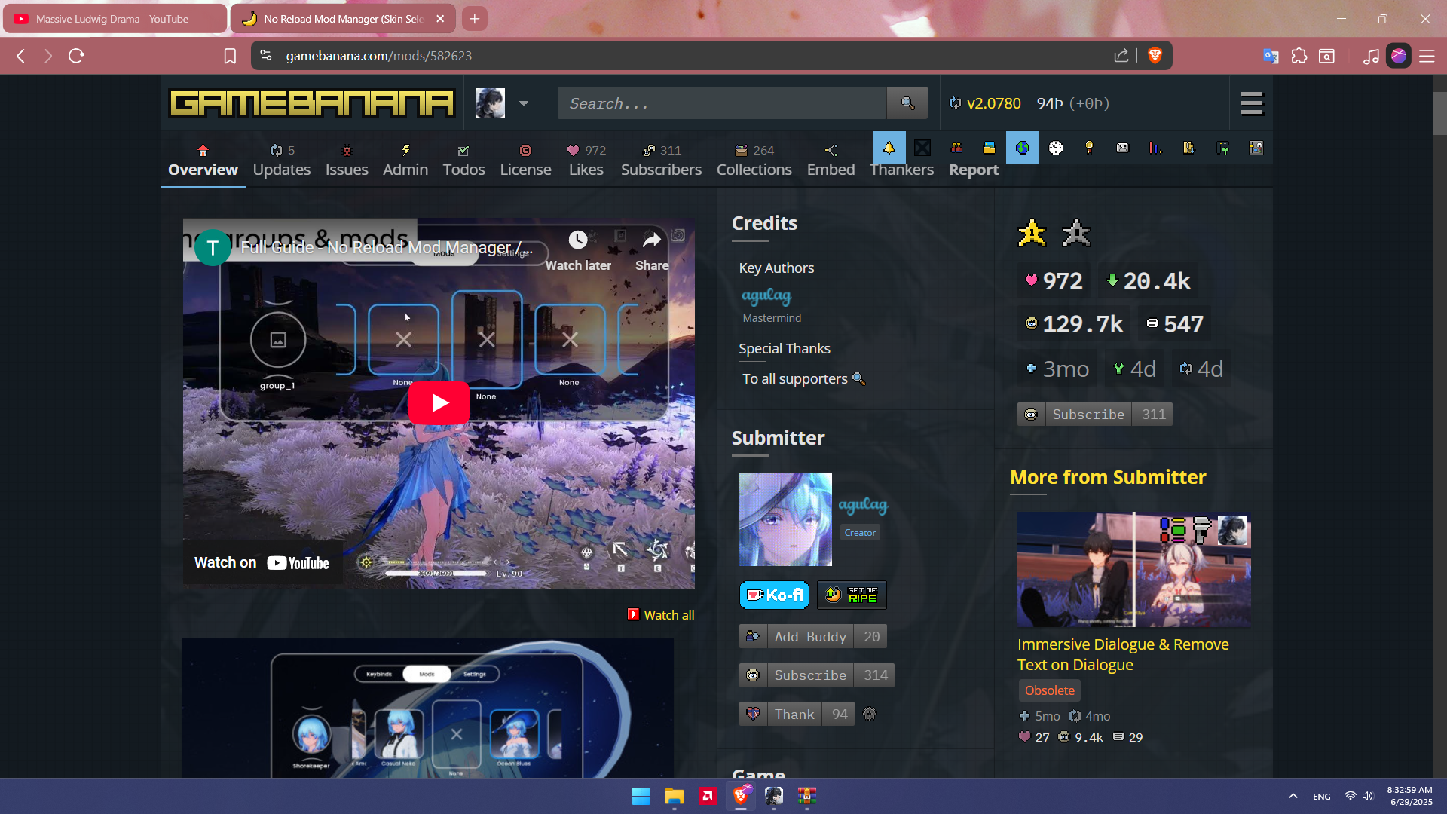Click the GameBanana search field
Image resolution: width=1447 pixels, height=814 pixels.
(722, 103)
